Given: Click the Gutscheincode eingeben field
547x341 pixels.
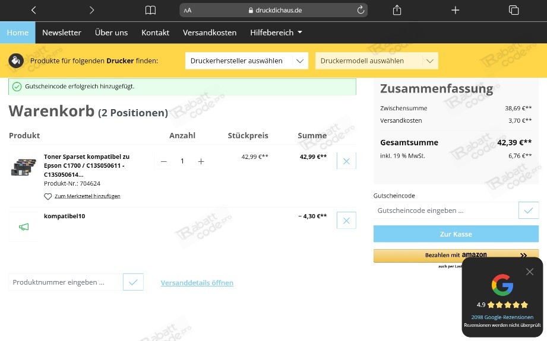Looking at the screenshot, I should pyautogui.click(x=446, y=211).
